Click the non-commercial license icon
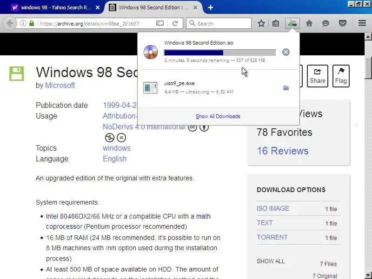The image size is (372, 279). click(110, 138)
